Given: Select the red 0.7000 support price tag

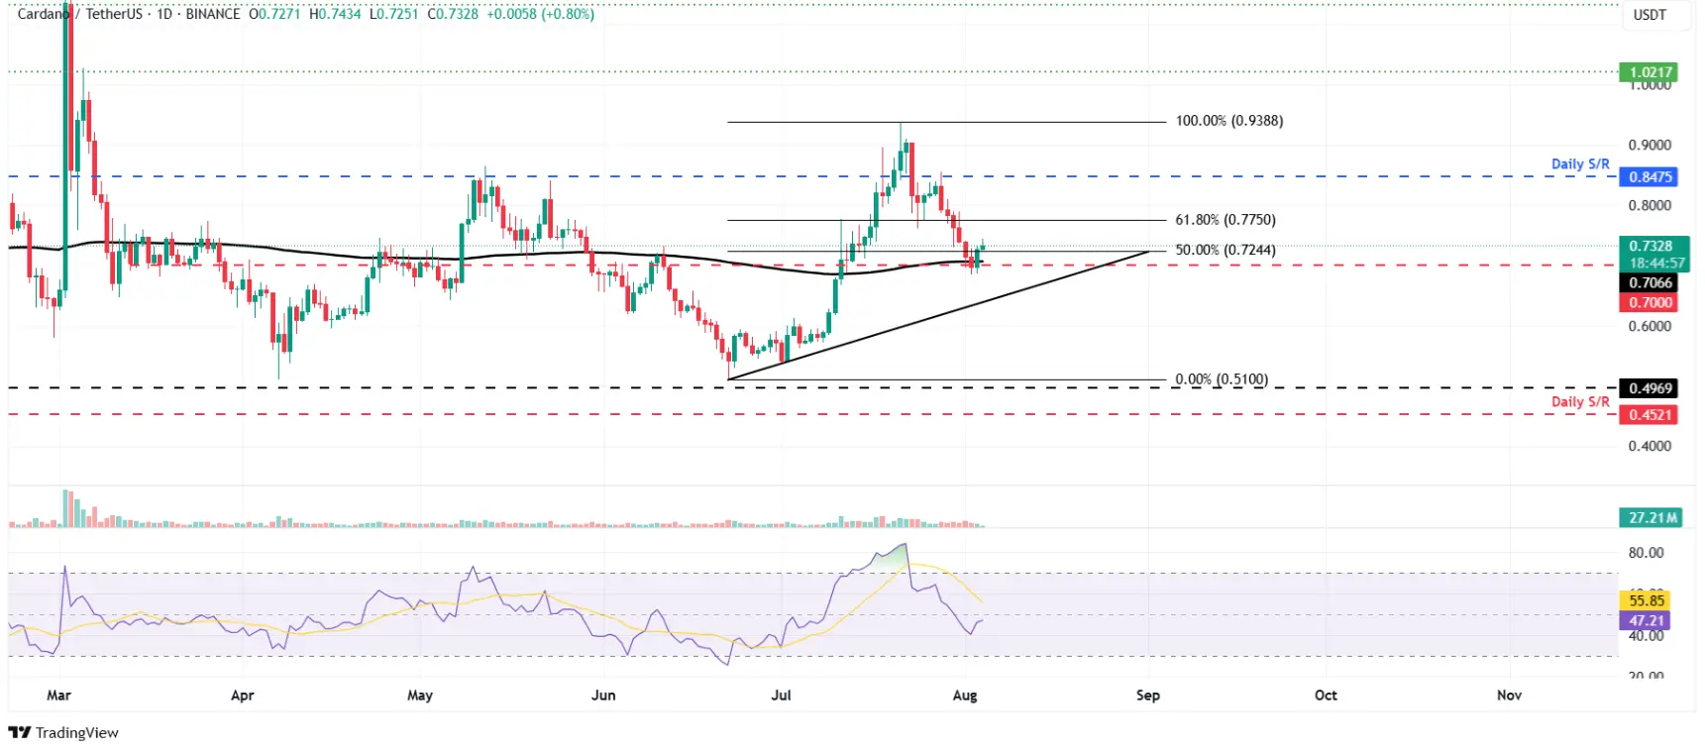Looking at the screenshot, I should coord(1650,303).
